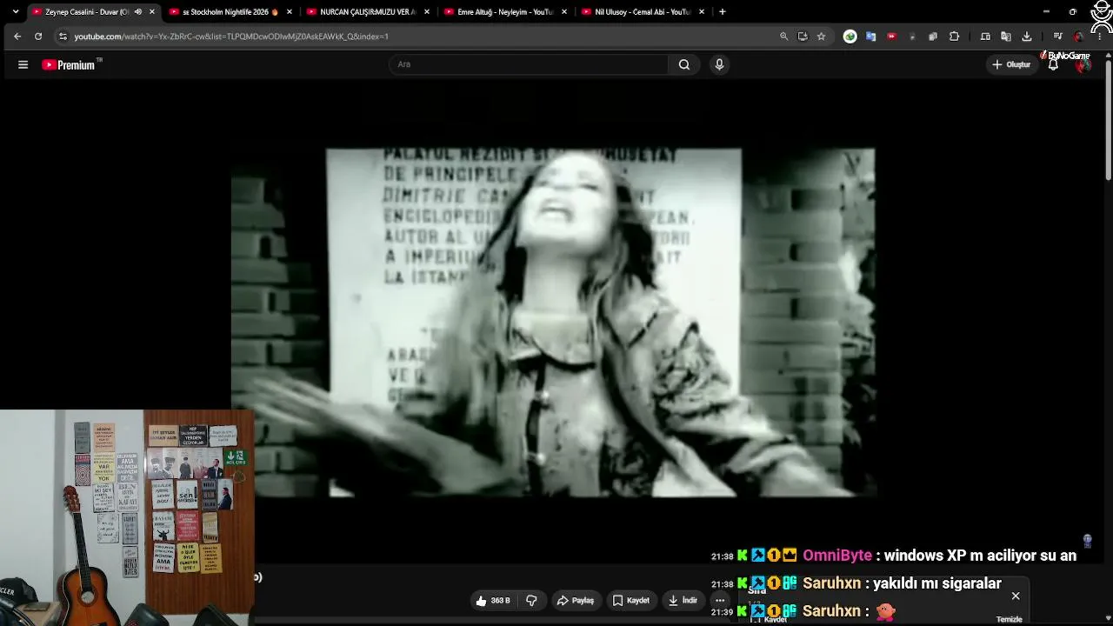Switch to the NURCAN ÇALIŞIR tab
1113x626 pixels.
click(x=368, y=12)
